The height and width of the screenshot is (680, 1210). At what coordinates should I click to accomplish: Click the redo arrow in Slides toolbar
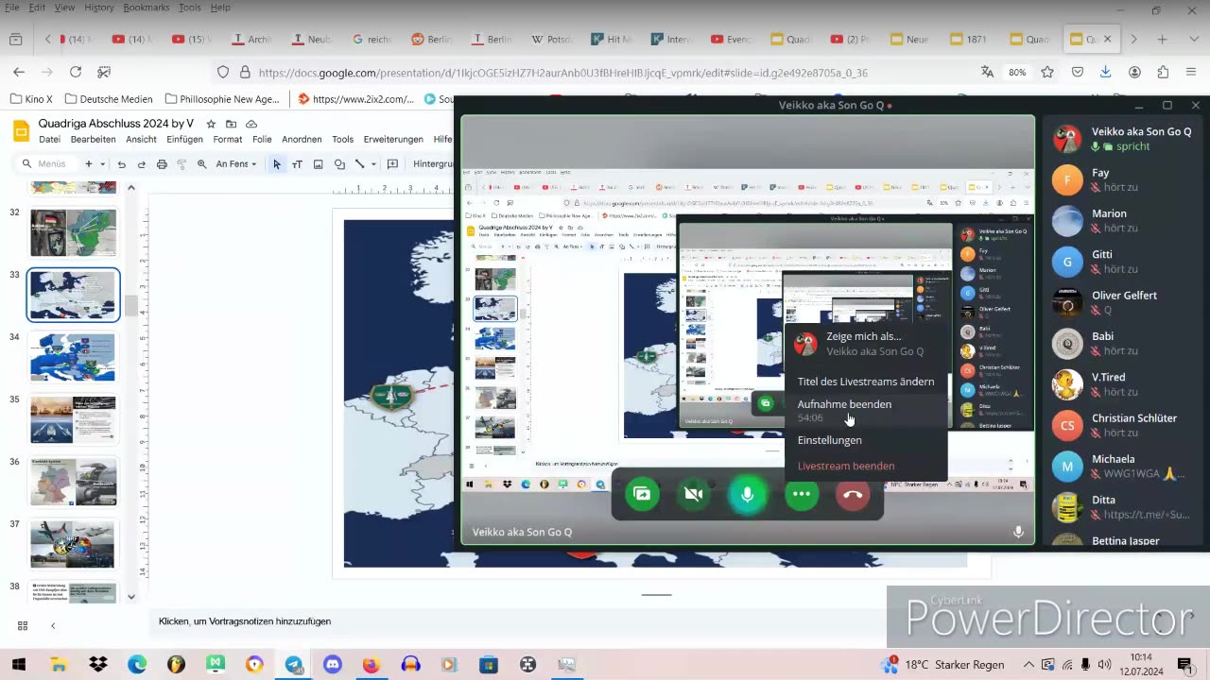click(142, 164)
